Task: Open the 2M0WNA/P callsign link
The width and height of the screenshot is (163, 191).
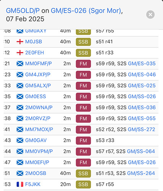Action: click(x=39, y=107)
